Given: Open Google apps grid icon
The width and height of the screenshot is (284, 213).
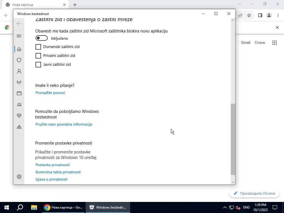Looking at the screenshot, I should (274, 42).
